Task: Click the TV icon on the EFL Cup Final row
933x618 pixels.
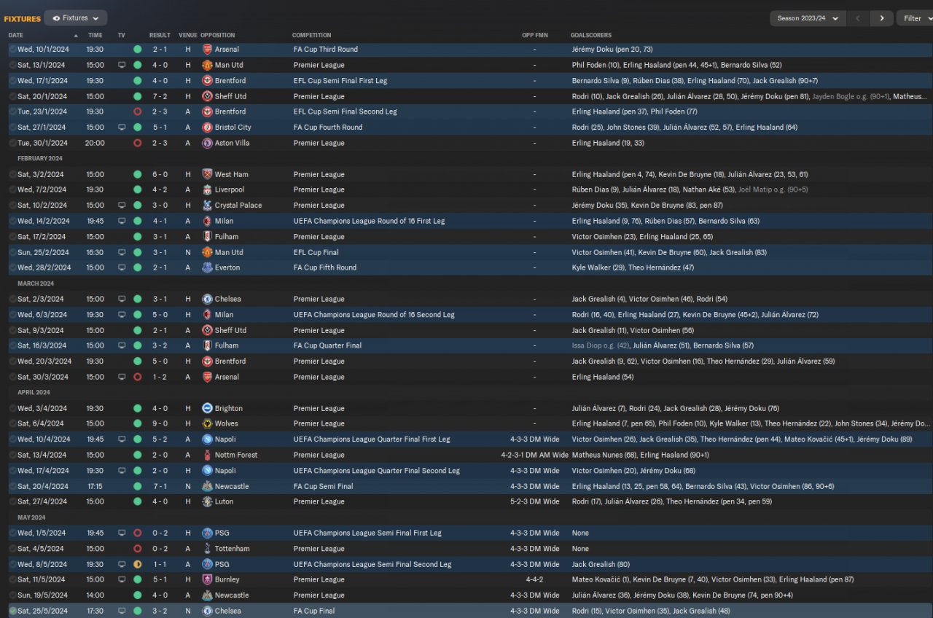Action: pos(122,252)
